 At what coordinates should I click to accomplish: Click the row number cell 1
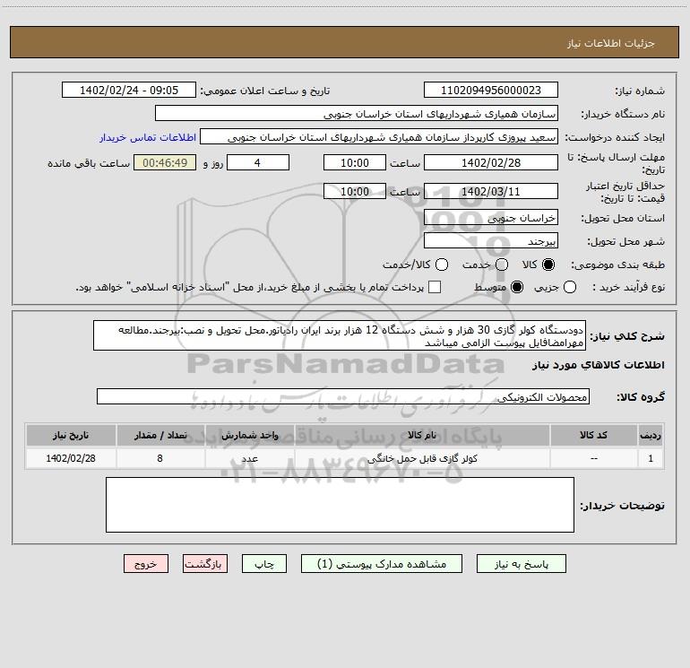(651, 458)
